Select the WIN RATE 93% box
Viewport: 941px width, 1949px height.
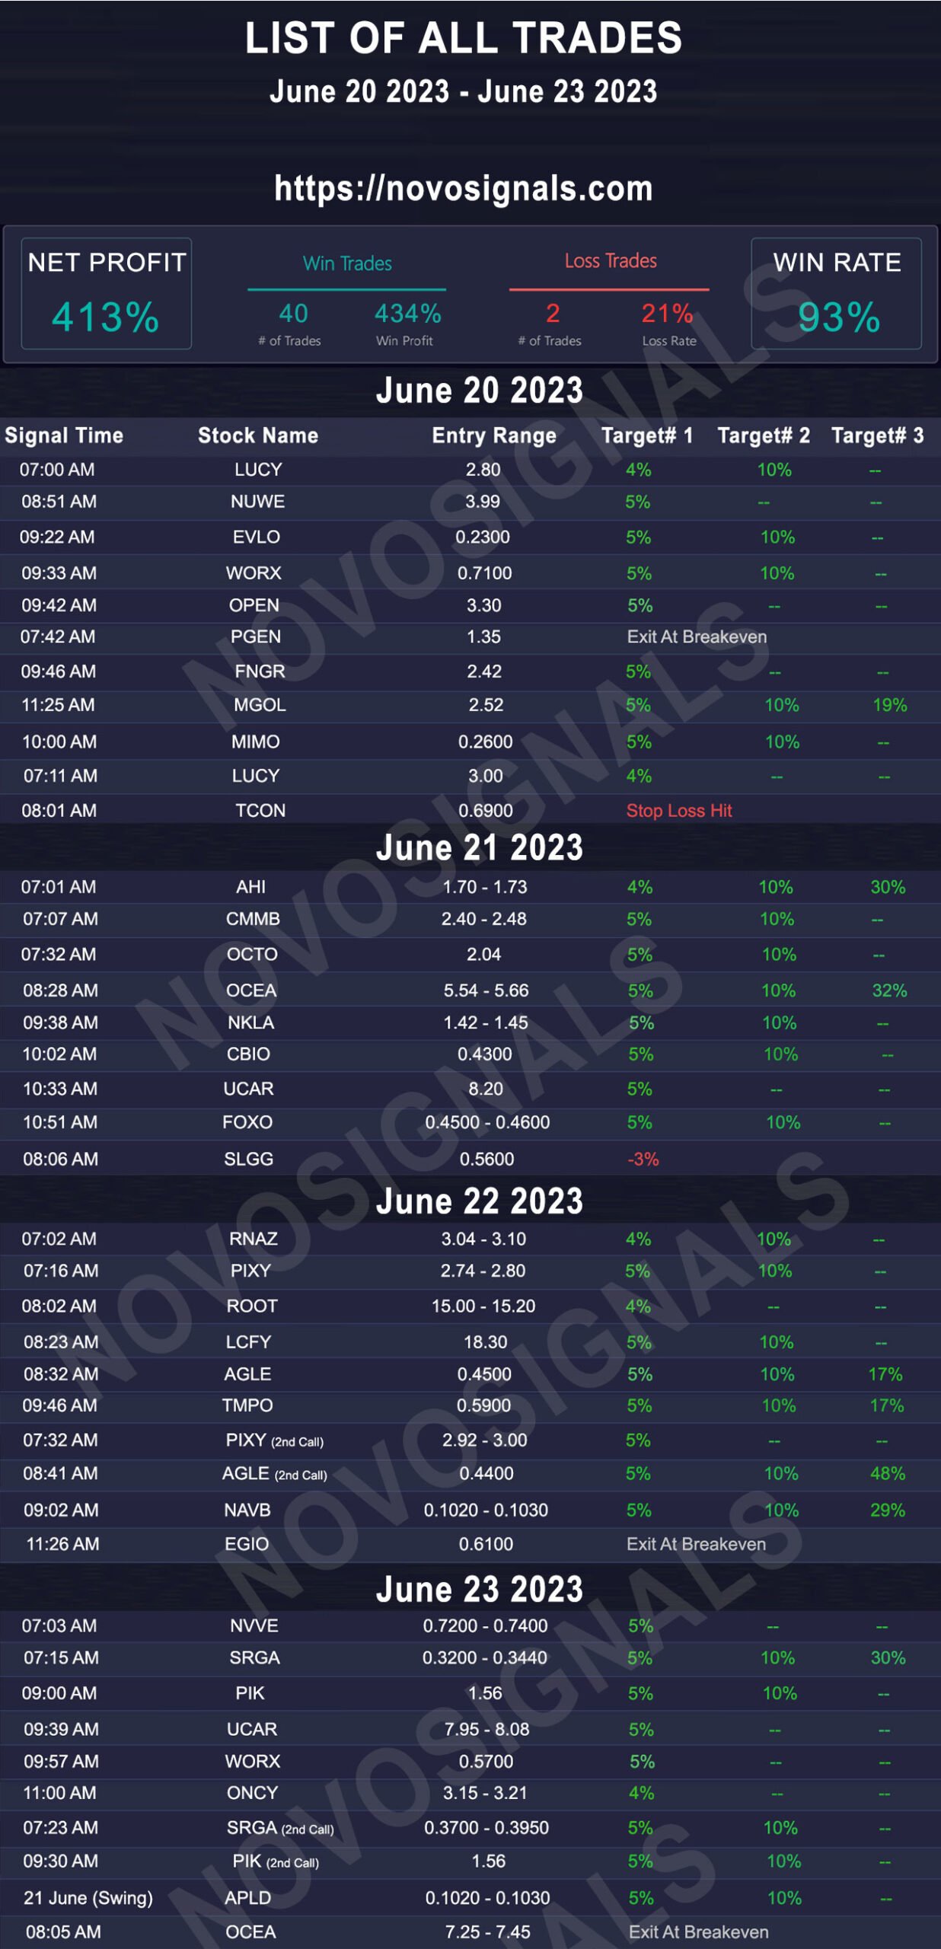[836, 293]
